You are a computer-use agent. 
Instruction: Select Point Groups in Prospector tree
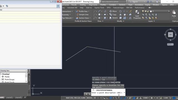click(x=9, y=79)
